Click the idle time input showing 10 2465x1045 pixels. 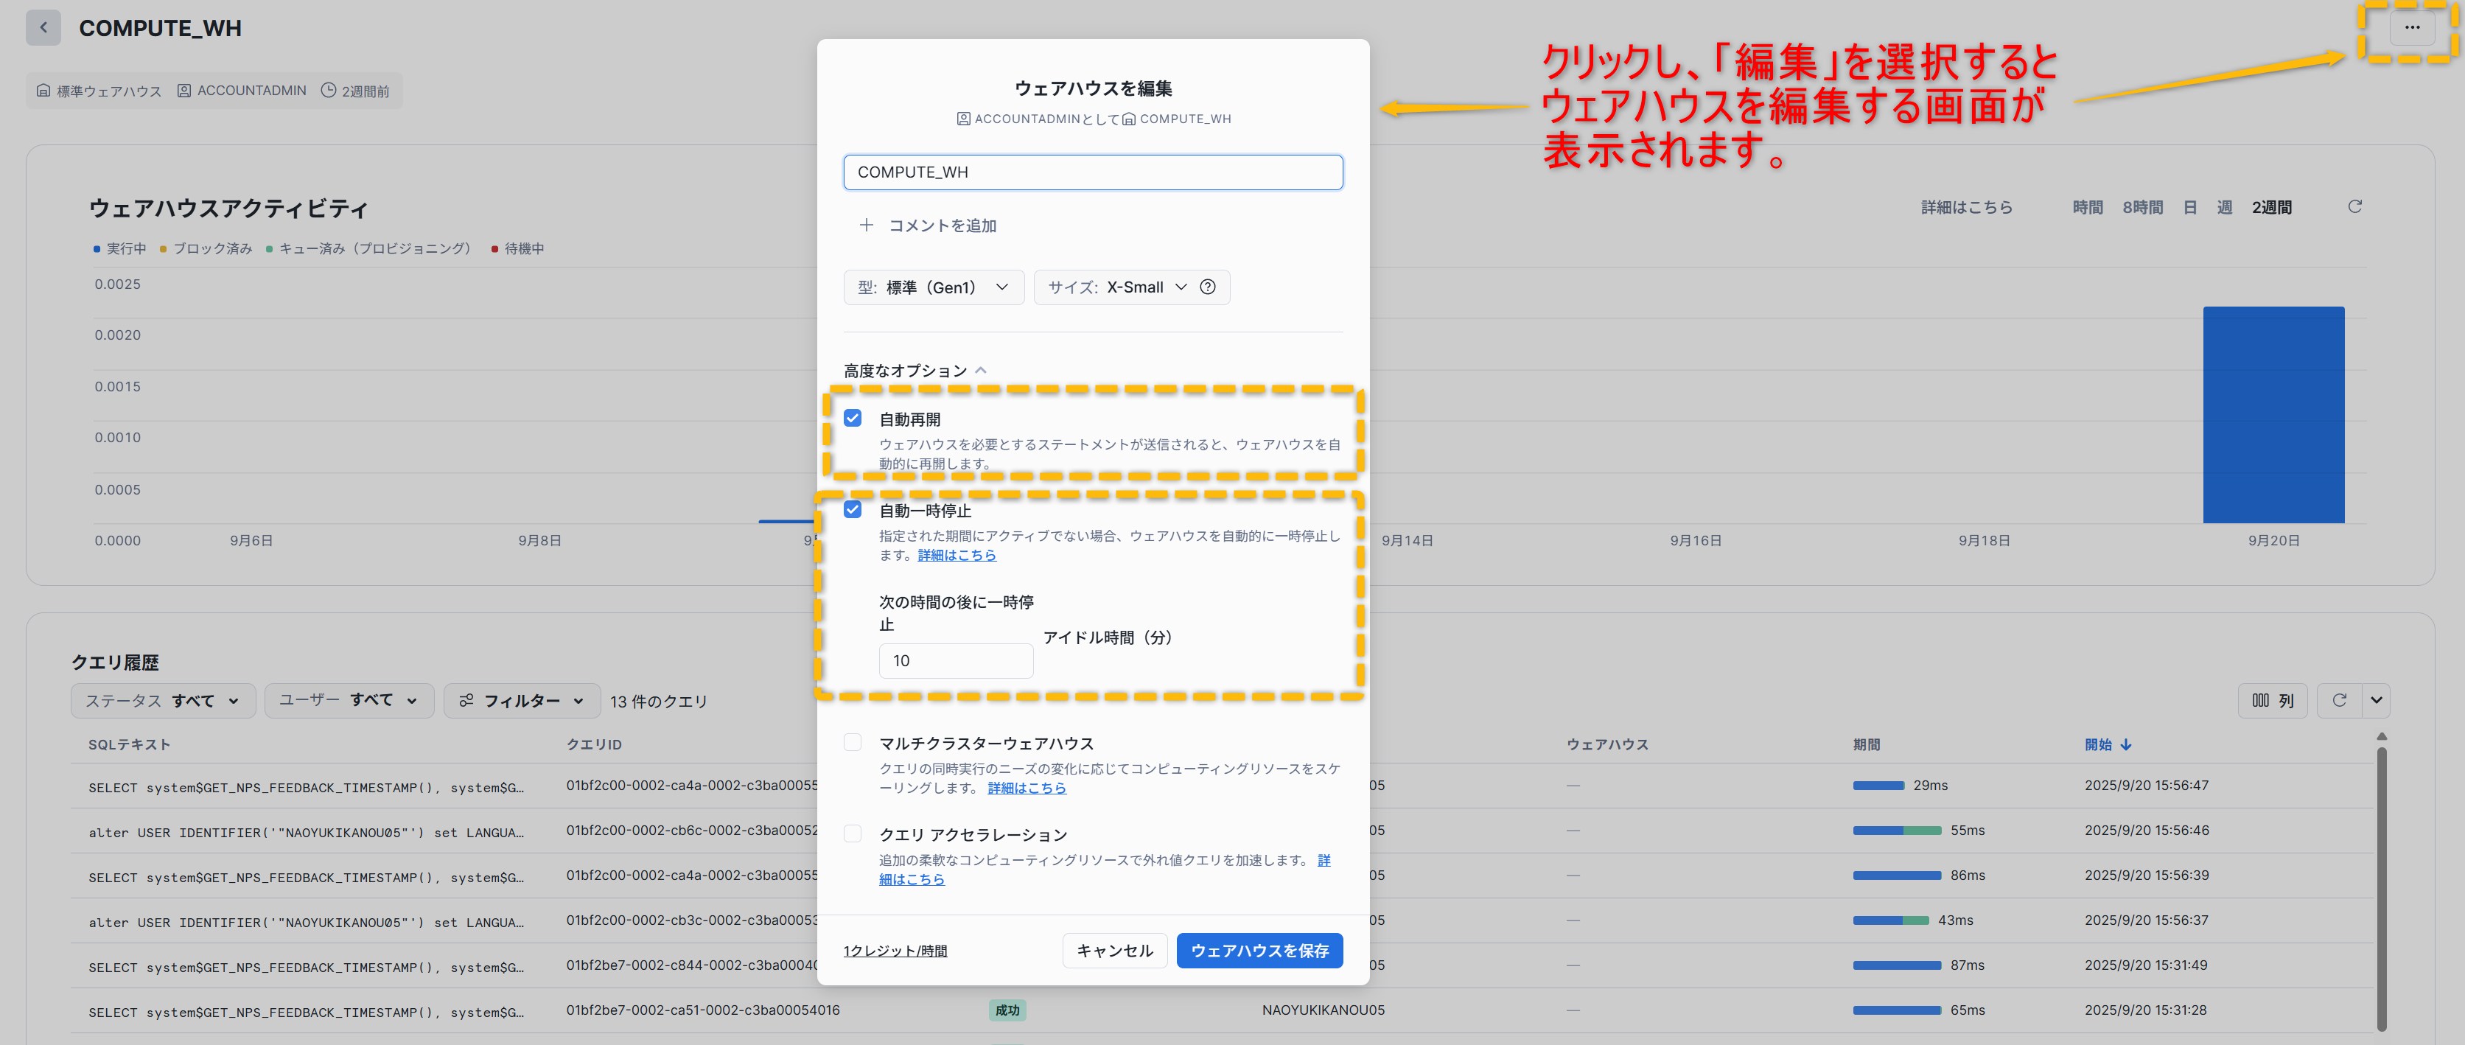point(955,660)
